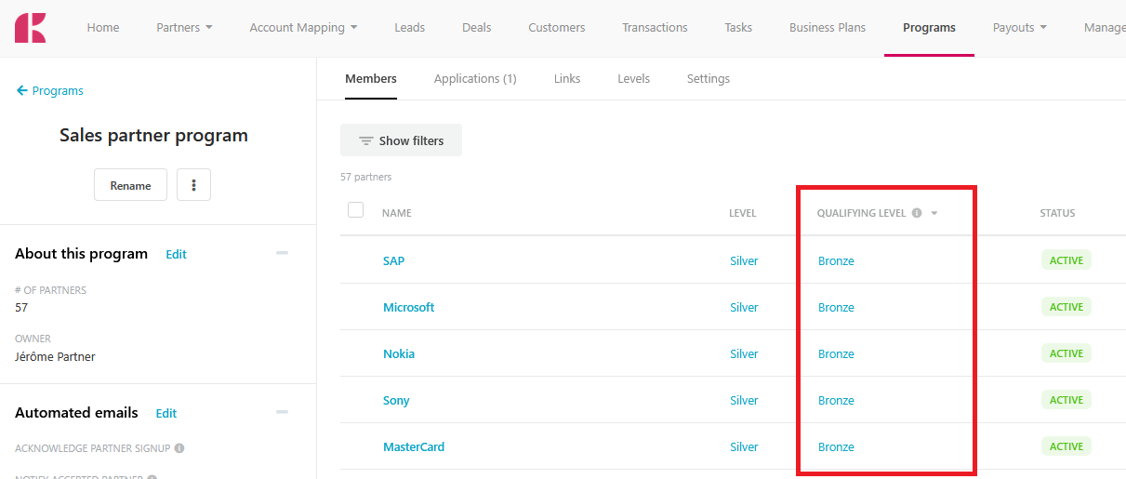
Task: Click the ACTIVE status badge for Sony
Action: pyautogui.click(x=1066, y=400)
